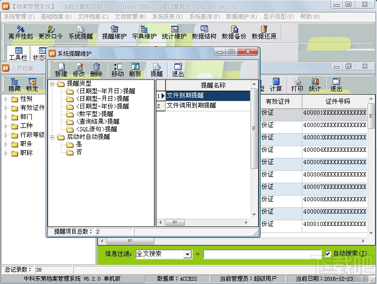
Task: Open 统计维护 statistics maintenance
Action: tap(174, 32)
